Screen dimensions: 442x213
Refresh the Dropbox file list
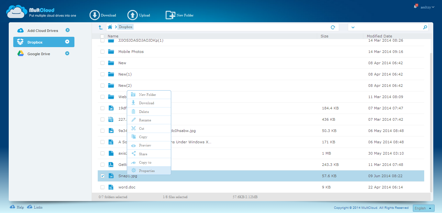[333, 27]
